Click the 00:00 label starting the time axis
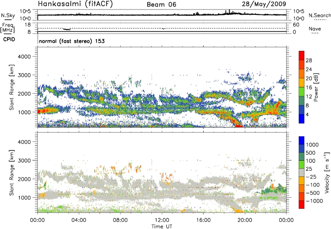 point(37,220)
